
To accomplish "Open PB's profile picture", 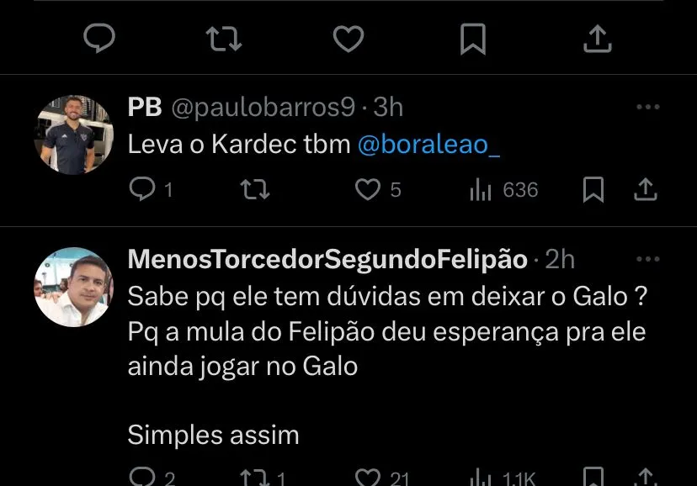I will (x=73, y=135).
